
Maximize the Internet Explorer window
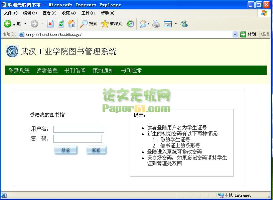coord(259,5)
